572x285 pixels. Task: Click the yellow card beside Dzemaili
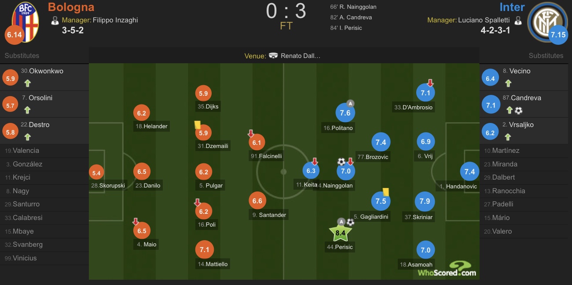(197, 125)
